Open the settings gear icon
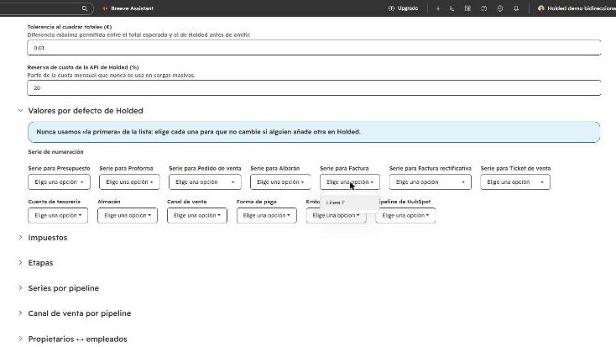The width and height of the screenshot is (616, 347). 499,8
